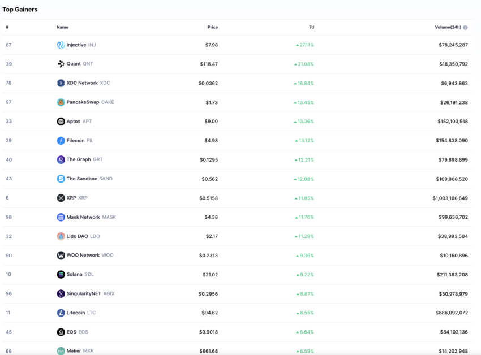Click The Sandbox 12.08% gain
The height and width of the screenshot is (355, 481).
[x=304, y=179]
